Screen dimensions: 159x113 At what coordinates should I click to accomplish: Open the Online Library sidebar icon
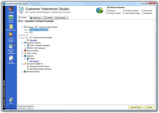pos(11,19)
